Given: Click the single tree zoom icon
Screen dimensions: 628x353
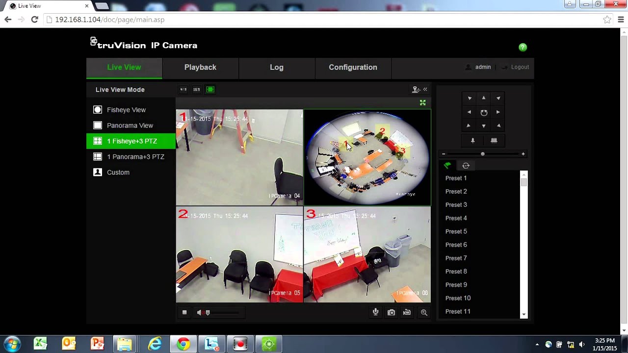Looking at the screenshot, I should coord(473,141).
